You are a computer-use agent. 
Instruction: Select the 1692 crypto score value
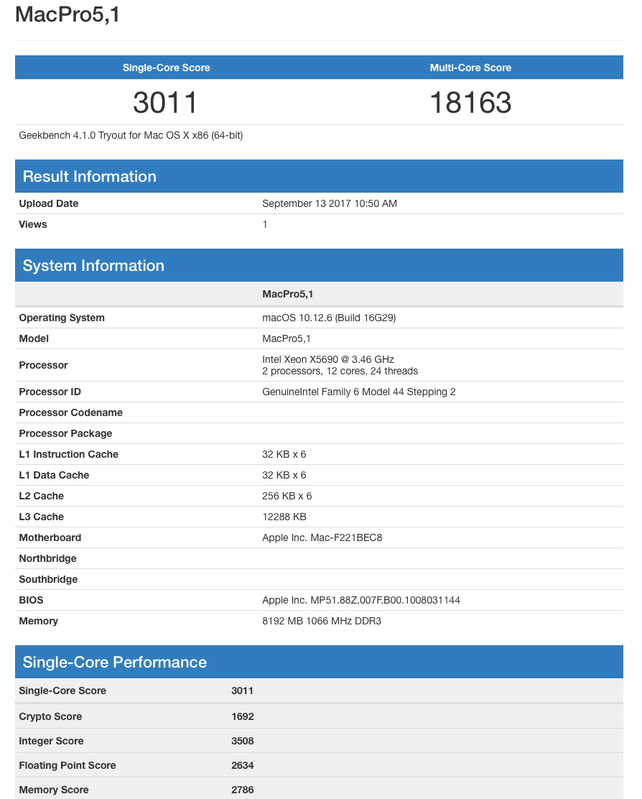point(242,716)
